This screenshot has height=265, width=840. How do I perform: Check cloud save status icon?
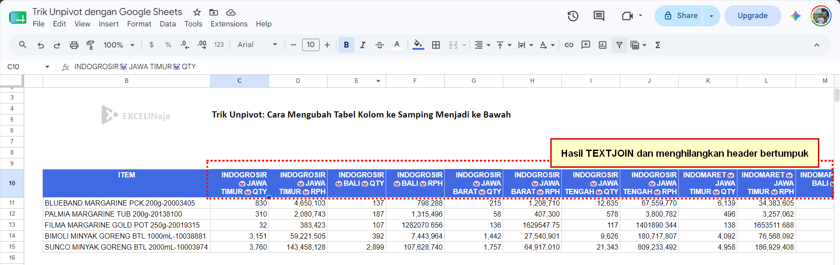(x=231, y=12)
